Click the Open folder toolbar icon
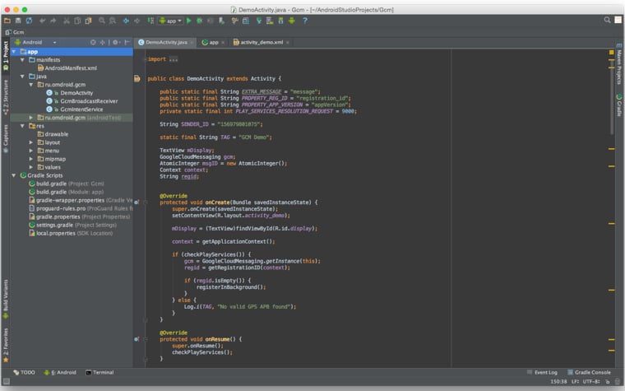The width and height of the screenshot is (625, 391). (x=7, y=21)
